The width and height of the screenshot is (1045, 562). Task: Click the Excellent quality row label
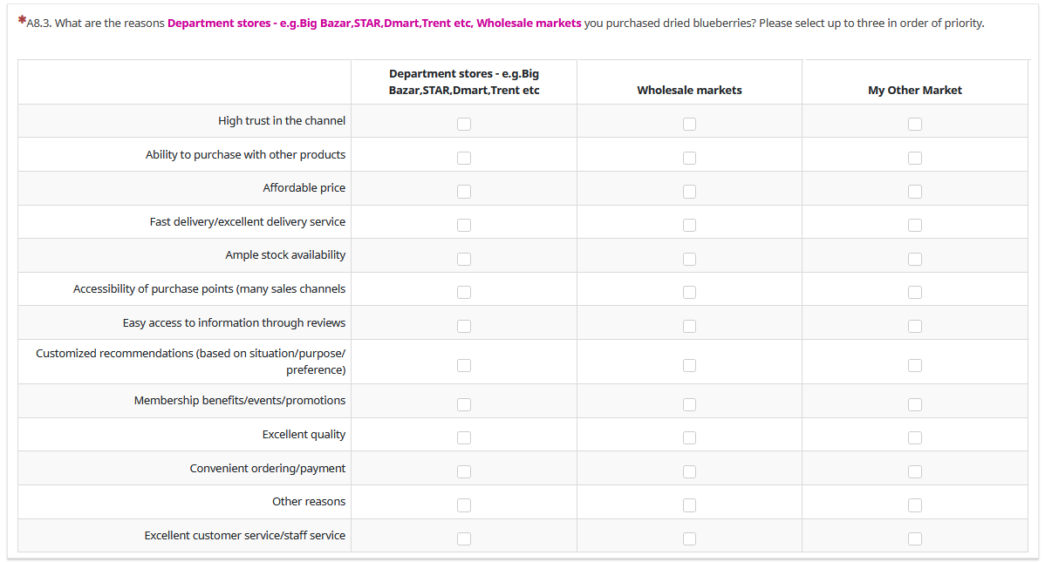[x=304, y=434]
